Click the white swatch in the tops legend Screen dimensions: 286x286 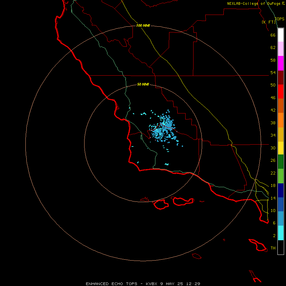click(281, 35)
